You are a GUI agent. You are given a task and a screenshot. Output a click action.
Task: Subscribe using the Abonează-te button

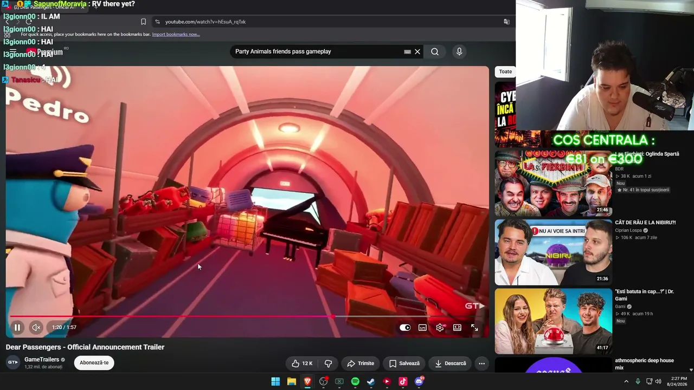click(94, 363)
